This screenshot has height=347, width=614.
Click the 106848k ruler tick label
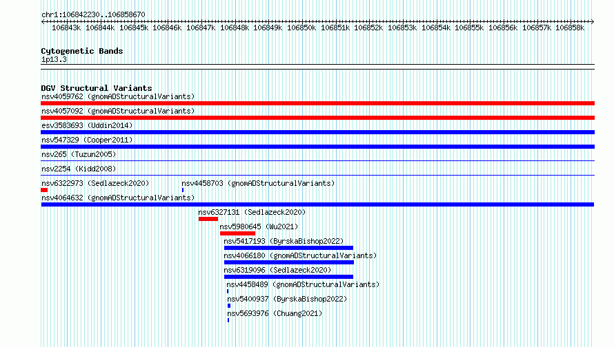235,28
